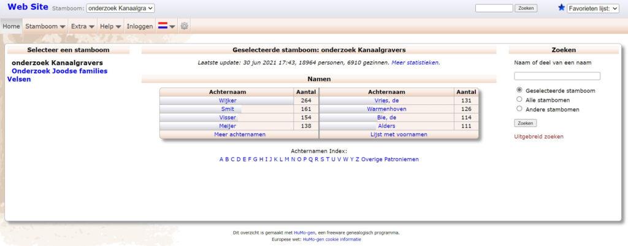This screenshot has height=246, width=628.
Task: Click the Meer statistieken link
Action: click(x=415, y=63)
